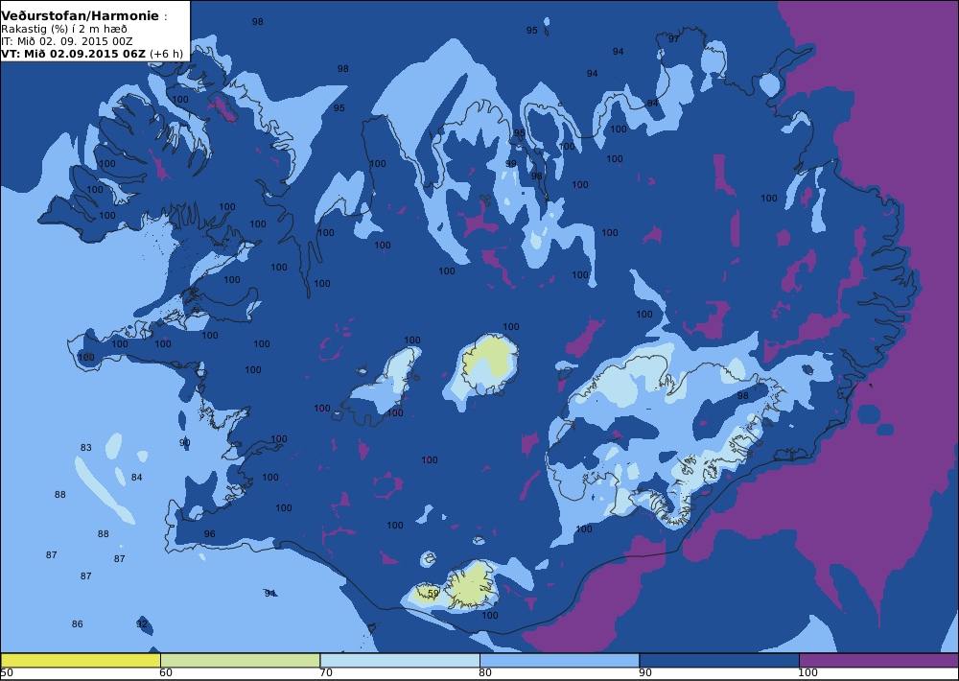The height and width of the screenshot is (681, 959).
Task: Click the '(+6 h)' forecast offset text
Action: (x=166, y=53)
